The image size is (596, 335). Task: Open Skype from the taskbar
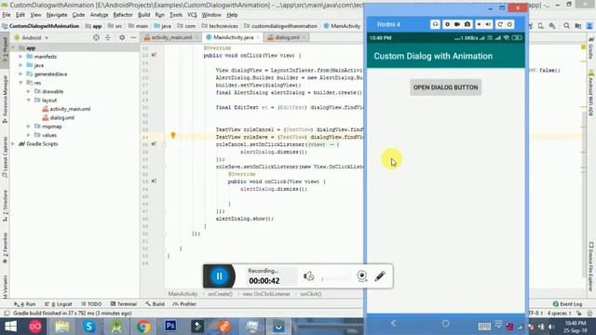coord(89,327)
